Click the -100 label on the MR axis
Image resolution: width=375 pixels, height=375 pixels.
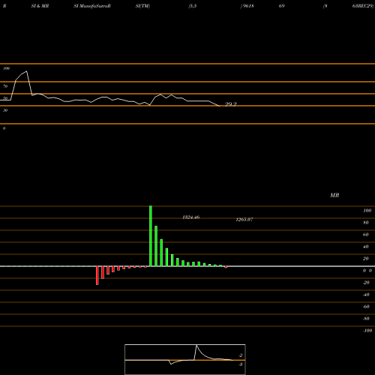(x=367, y=331)
